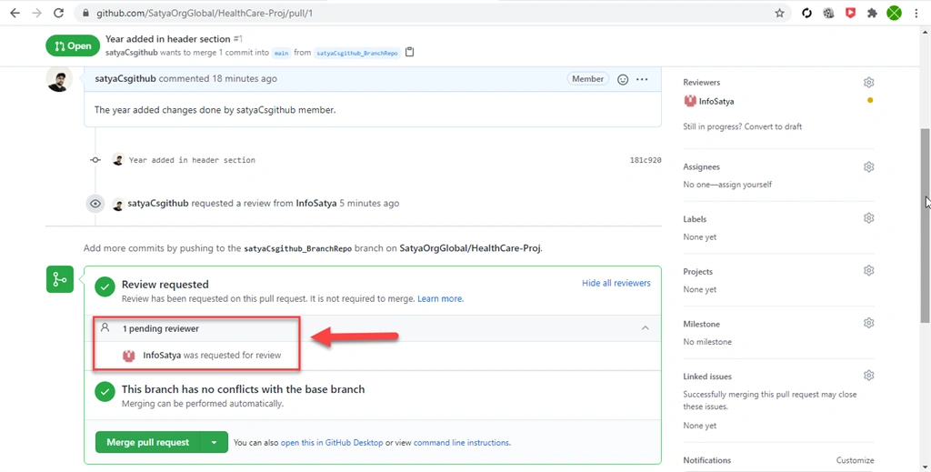The width and height of the screenshot is (931, 472).
Task: Click the browser forward arrow
Action: coord(36,13)
